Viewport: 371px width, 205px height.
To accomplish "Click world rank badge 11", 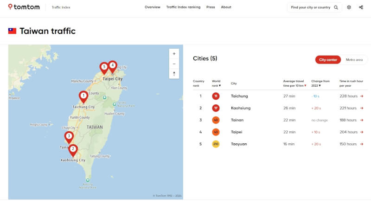I will click(216, 96).
